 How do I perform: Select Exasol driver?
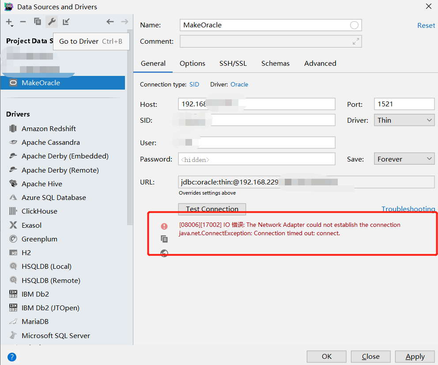coord(31,225)
